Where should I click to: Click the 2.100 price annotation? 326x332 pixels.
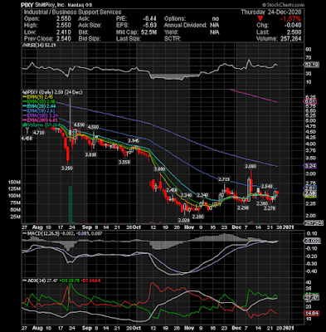pos(197,217)
